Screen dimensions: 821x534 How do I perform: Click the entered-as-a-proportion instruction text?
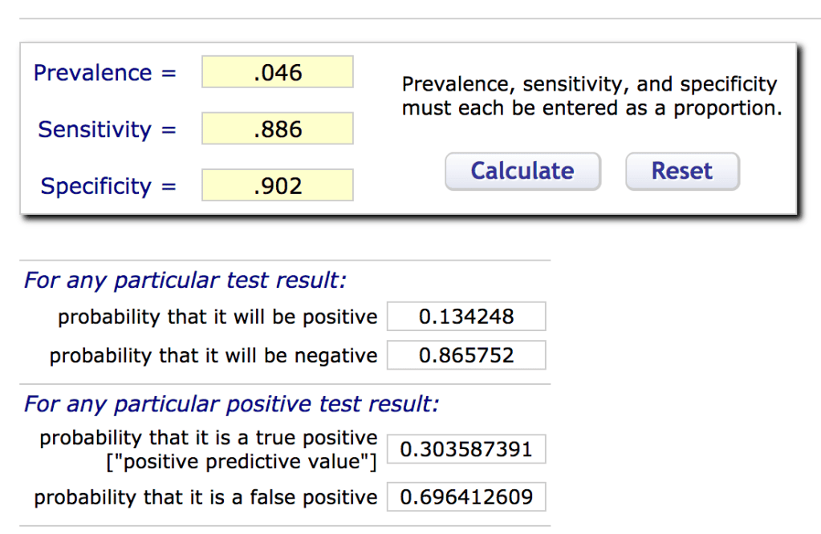pos(591,96)
